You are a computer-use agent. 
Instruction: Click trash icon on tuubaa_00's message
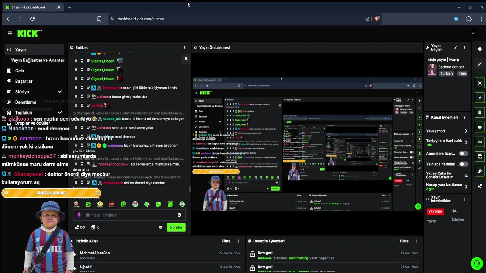[x=76, y=119]
